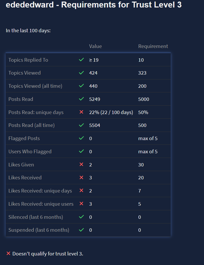Click the Value column header
The width and height of the screenshot is (204, 265).
pyautogui.click(x=95, y=46)
